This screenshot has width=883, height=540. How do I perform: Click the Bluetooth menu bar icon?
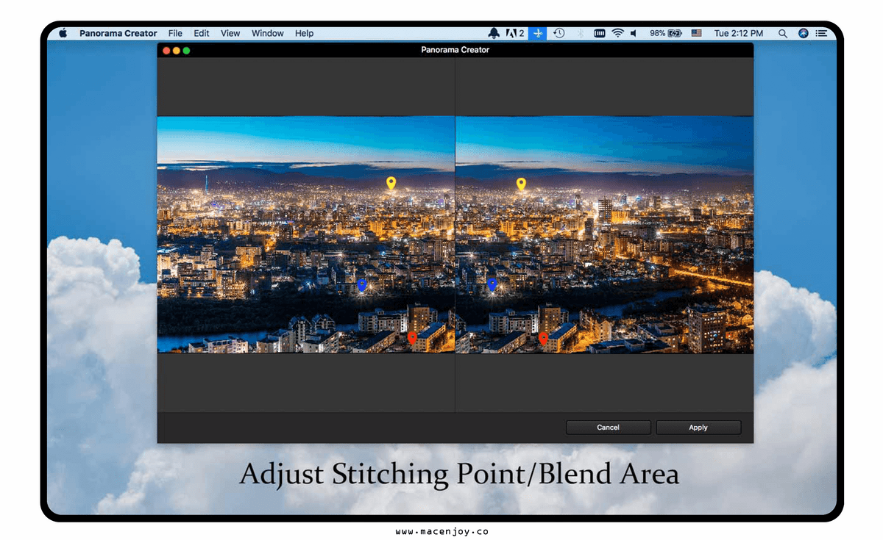click(x=579, y=33)
